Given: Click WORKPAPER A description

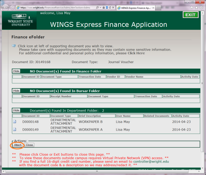Looking at the screenshot, I should click(91, 130).
